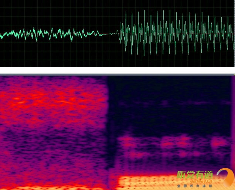The width and height of the screenshot is (235, 190).
Task: Click the gray divider bar above the spectrogram
Action: coord(117,74)
